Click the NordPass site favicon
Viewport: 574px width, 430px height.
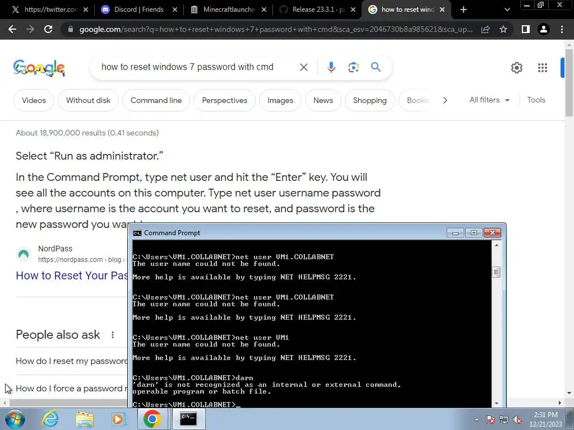click(24, 254)
